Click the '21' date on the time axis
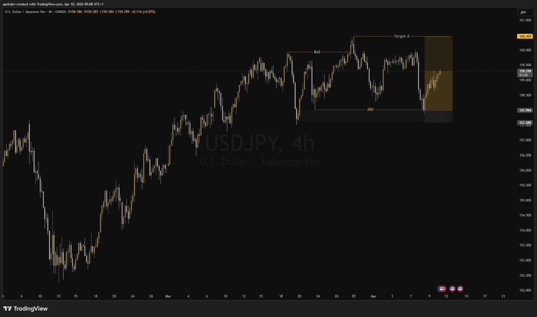 click(503, 296)
